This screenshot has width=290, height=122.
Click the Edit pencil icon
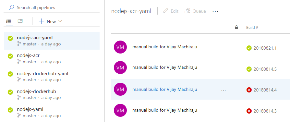(x=165, y=11)
